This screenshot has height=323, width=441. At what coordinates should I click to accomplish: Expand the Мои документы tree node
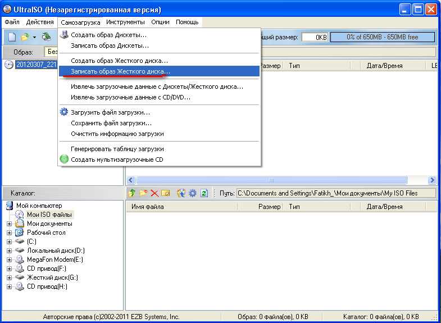10,224
